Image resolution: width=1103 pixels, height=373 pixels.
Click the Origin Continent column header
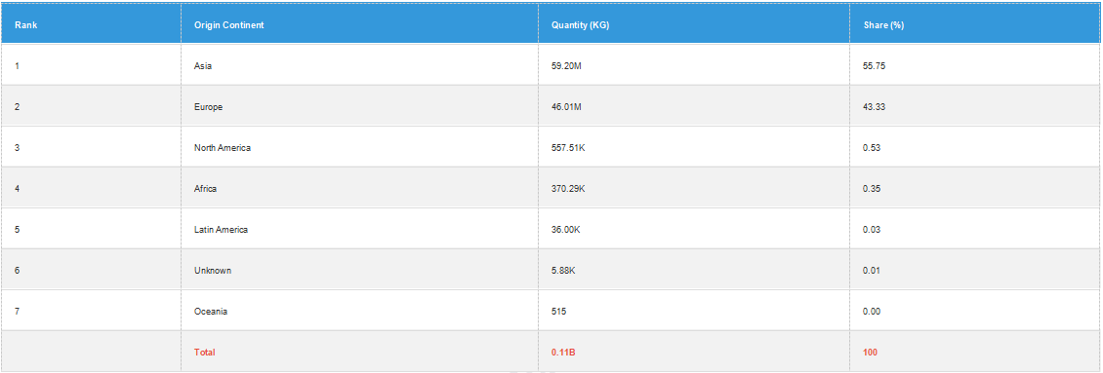[360, 24]
